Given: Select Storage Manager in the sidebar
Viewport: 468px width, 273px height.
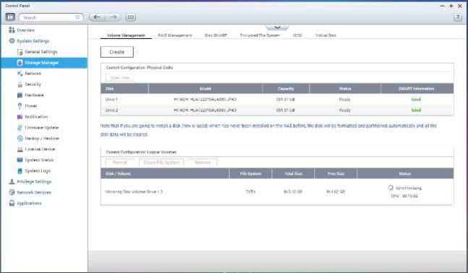Looking at the screenshot, I should tap(44, 63).
